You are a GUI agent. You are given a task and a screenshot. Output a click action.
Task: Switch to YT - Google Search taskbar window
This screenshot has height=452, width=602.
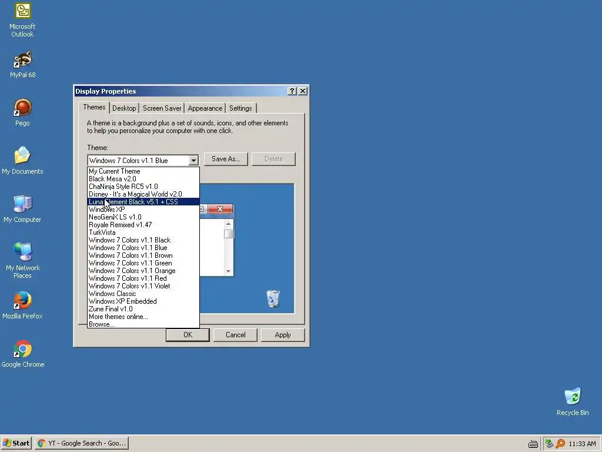click(82, 443)
